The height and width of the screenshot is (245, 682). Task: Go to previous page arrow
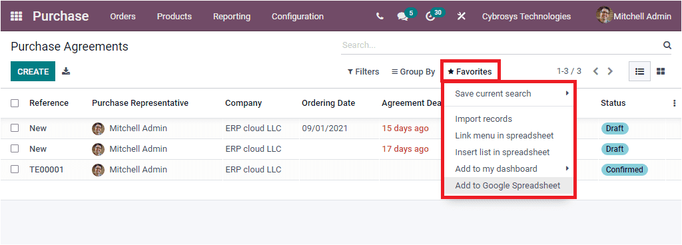[596, 71]
